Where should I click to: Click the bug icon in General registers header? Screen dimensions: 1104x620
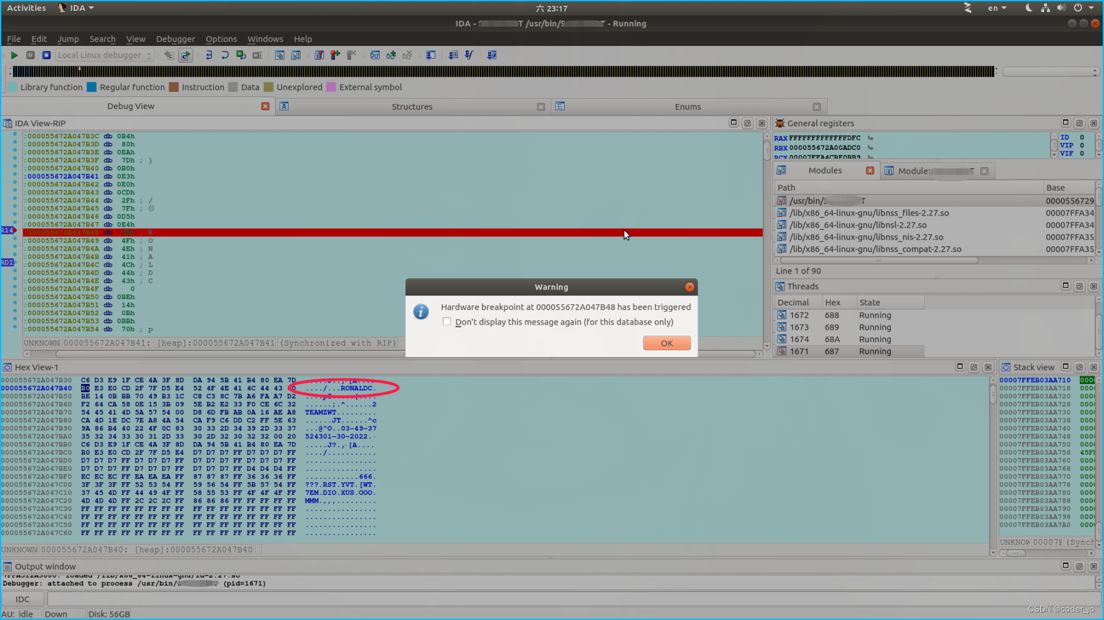[x=780, y=123]
